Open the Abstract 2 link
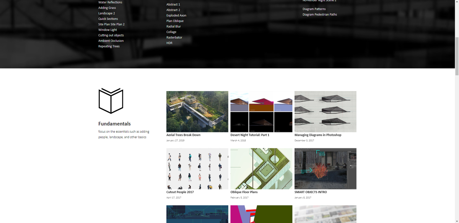Viewport: 459px width, 223px height. 173,10
